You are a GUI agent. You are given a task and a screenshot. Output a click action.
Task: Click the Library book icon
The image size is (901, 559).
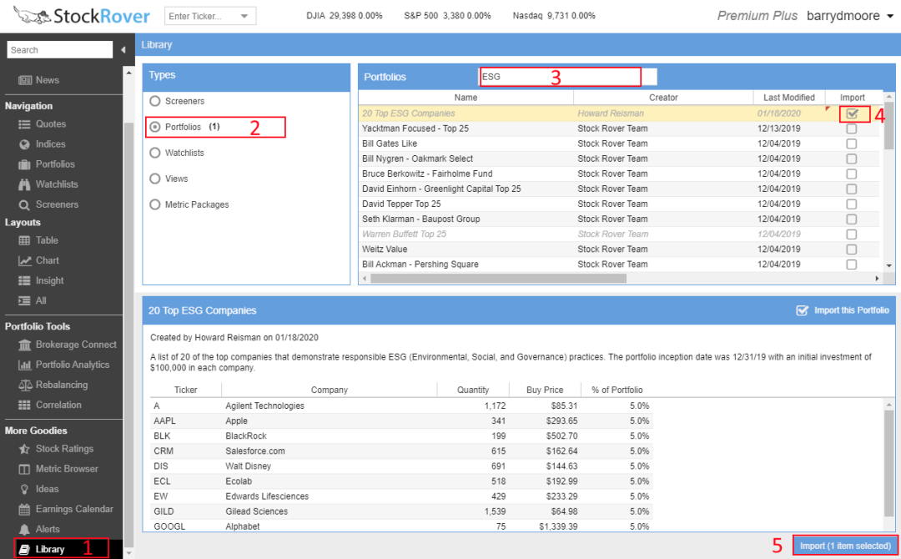pos(24,550)
